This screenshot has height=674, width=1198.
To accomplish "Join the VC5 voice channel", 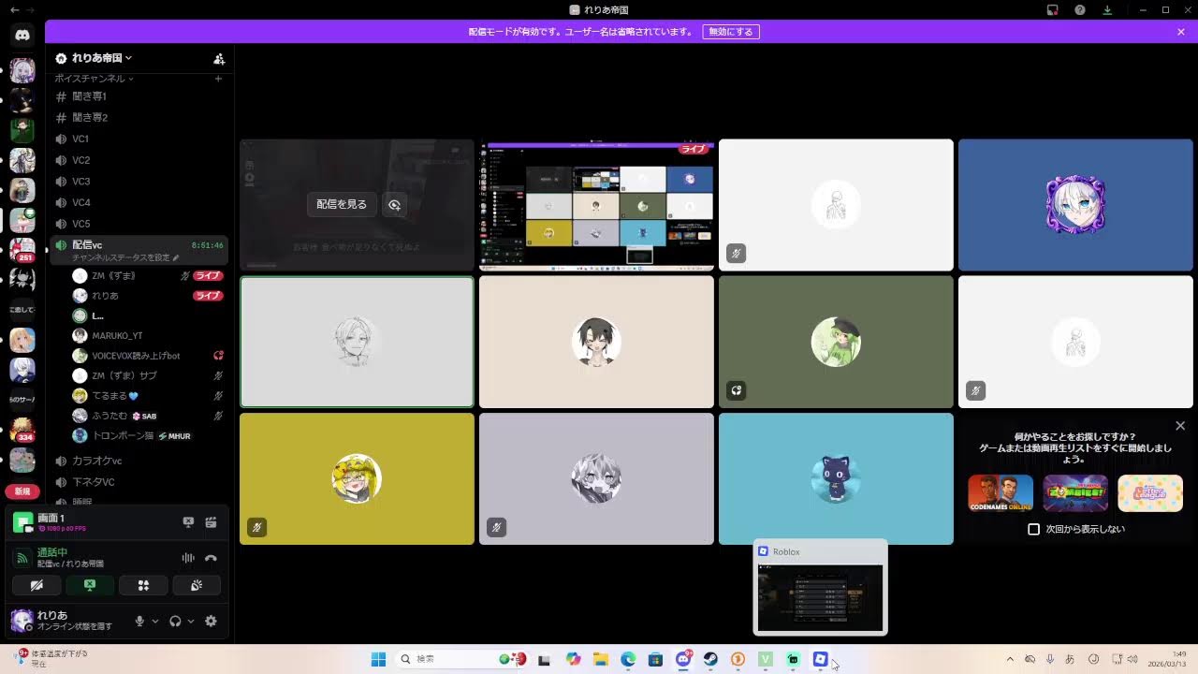I will click(x=139, y=224).
